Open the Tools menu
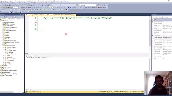The image size is (172, 96). tap(43, 3)
